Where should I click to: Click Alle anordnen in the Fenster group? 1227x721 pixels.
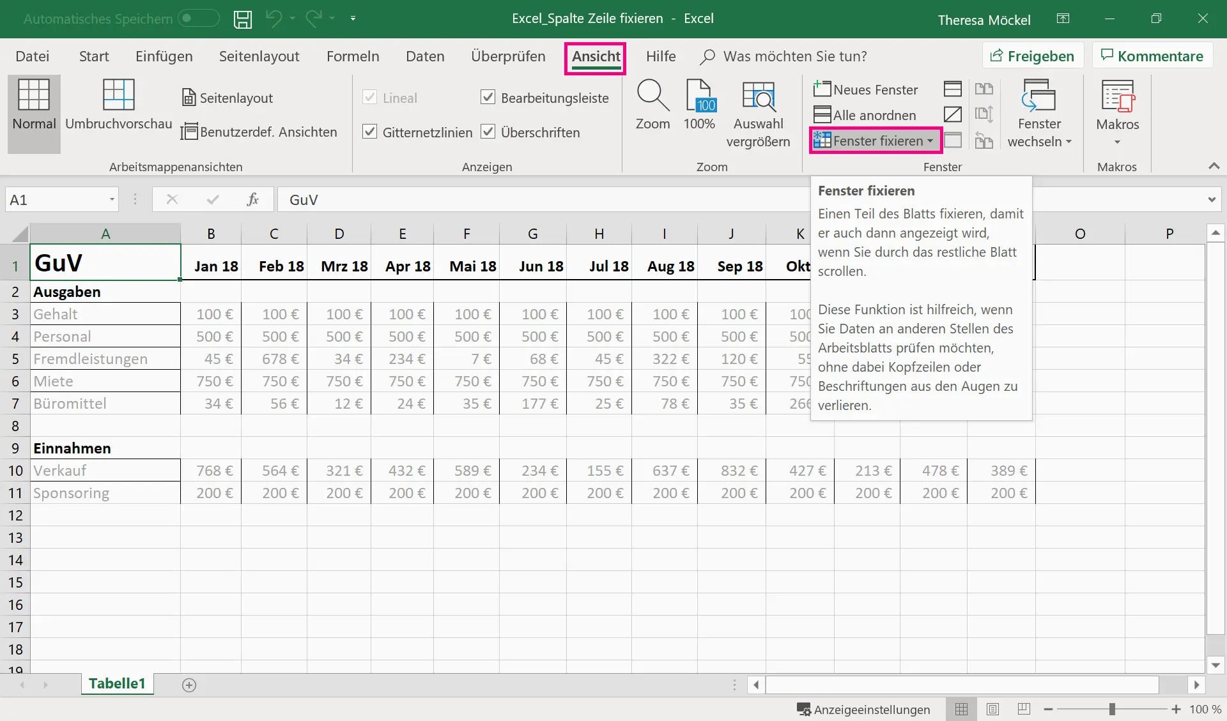tap(865, 115)
